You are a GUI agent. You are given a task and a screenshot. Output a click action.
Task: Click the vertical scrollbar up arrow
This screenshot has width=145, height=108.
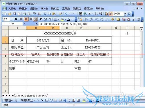pos(142,29)
